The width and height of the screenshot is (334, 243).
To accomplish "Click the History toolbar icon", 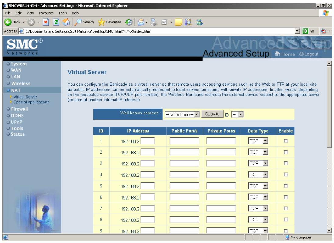I will point(129,22).
